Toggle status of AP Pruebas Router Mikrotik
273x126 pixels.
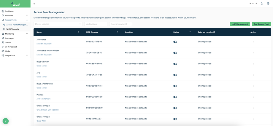[x=175, y=53]
